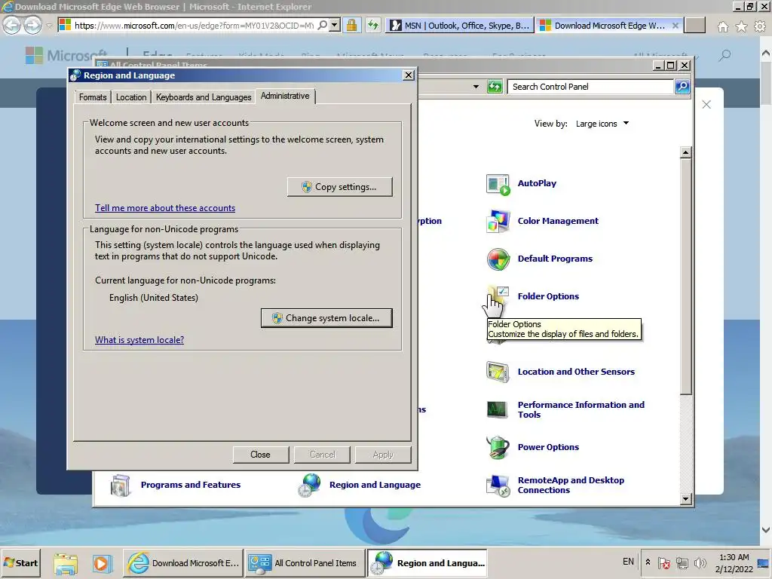The height and width of the screenshot is (579, 772).
Task: Switch to Download Microsoft Edge taskbar button
Action: [x=183, y=563]
